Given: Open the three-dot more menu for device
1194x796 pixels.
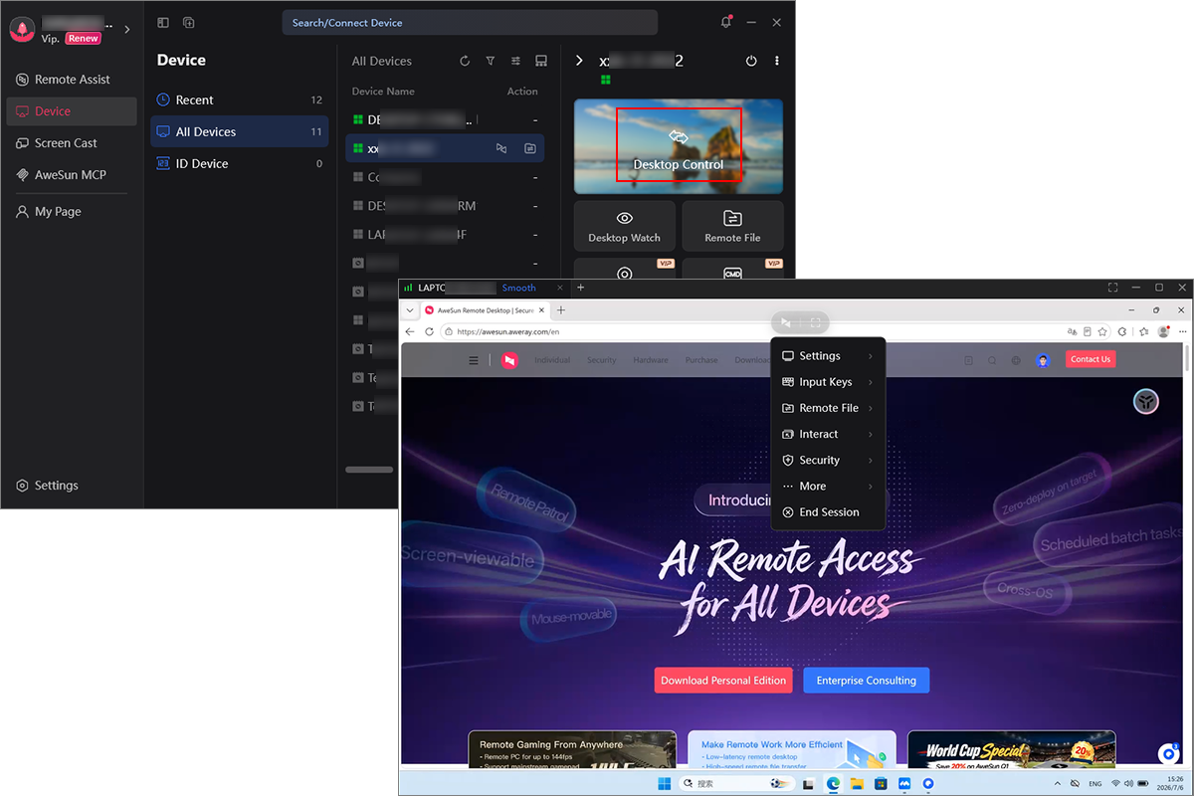Looking at the screenshot, I should [x=777, y=61].
